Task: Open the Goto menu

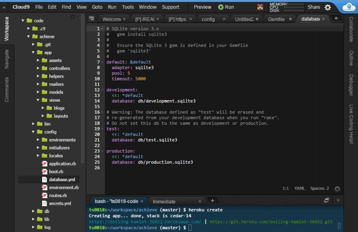Action: [97, 7]
